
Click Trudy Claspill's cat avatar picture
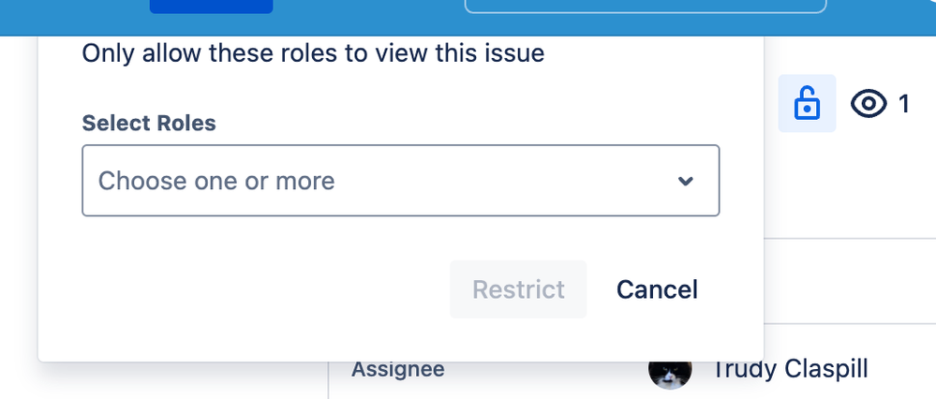point(670,369)
